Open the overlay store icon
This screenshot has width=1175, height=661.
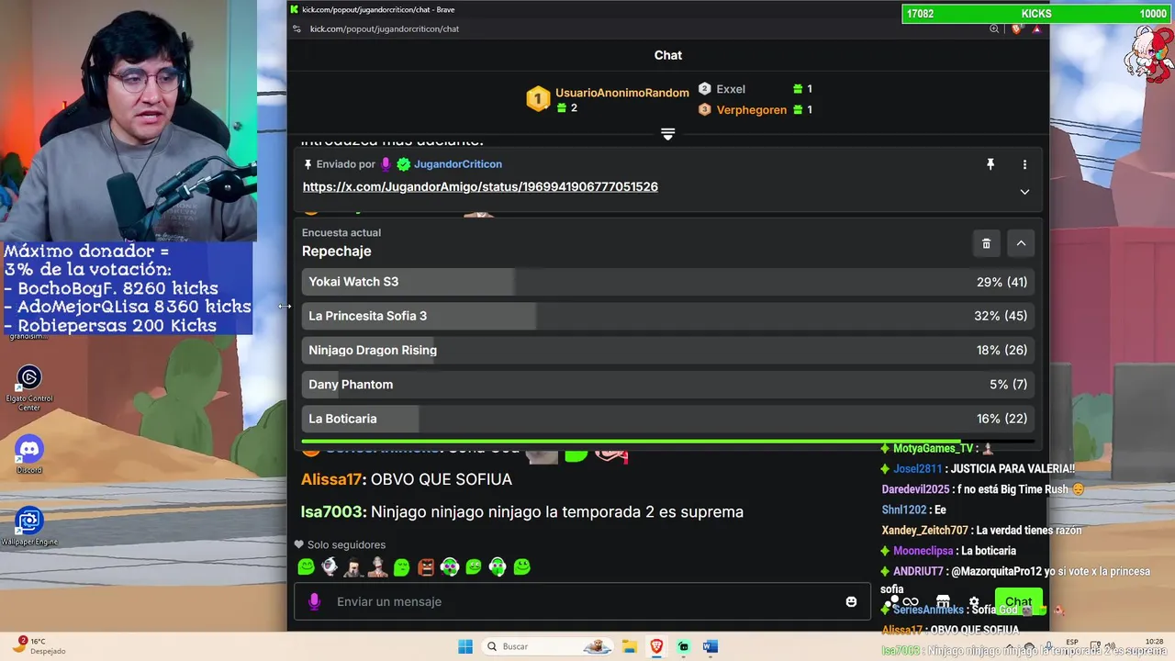[x=943, y=602]
